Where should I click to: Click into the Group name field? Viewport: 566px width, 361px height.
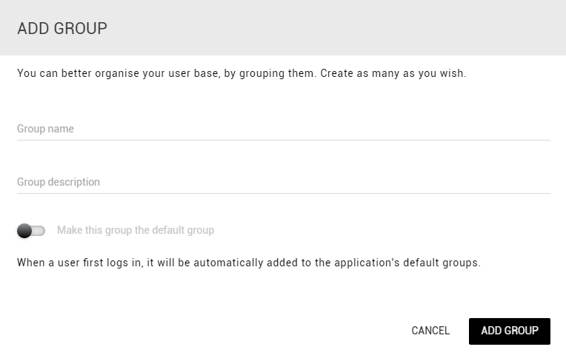(x=283, y=129)
